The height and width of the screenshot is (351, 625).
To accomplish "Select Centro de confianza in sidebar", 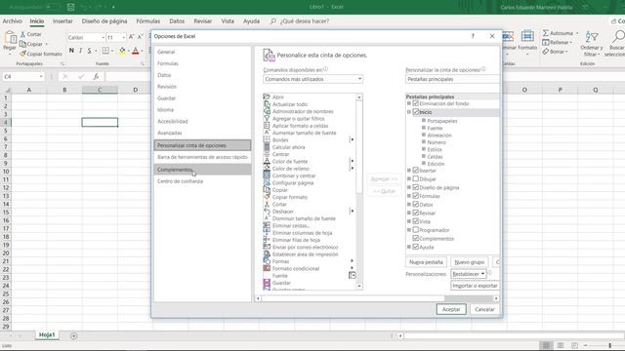I will pyautogui.click(x=202, y=181).
